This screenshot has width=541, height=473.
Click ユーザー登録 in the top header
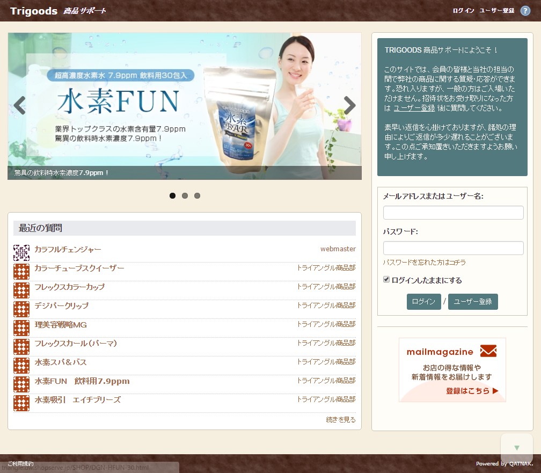(497, 11)
